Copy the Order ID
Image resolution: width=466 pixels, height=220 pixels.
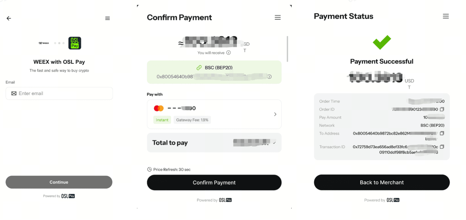point(442,109)
